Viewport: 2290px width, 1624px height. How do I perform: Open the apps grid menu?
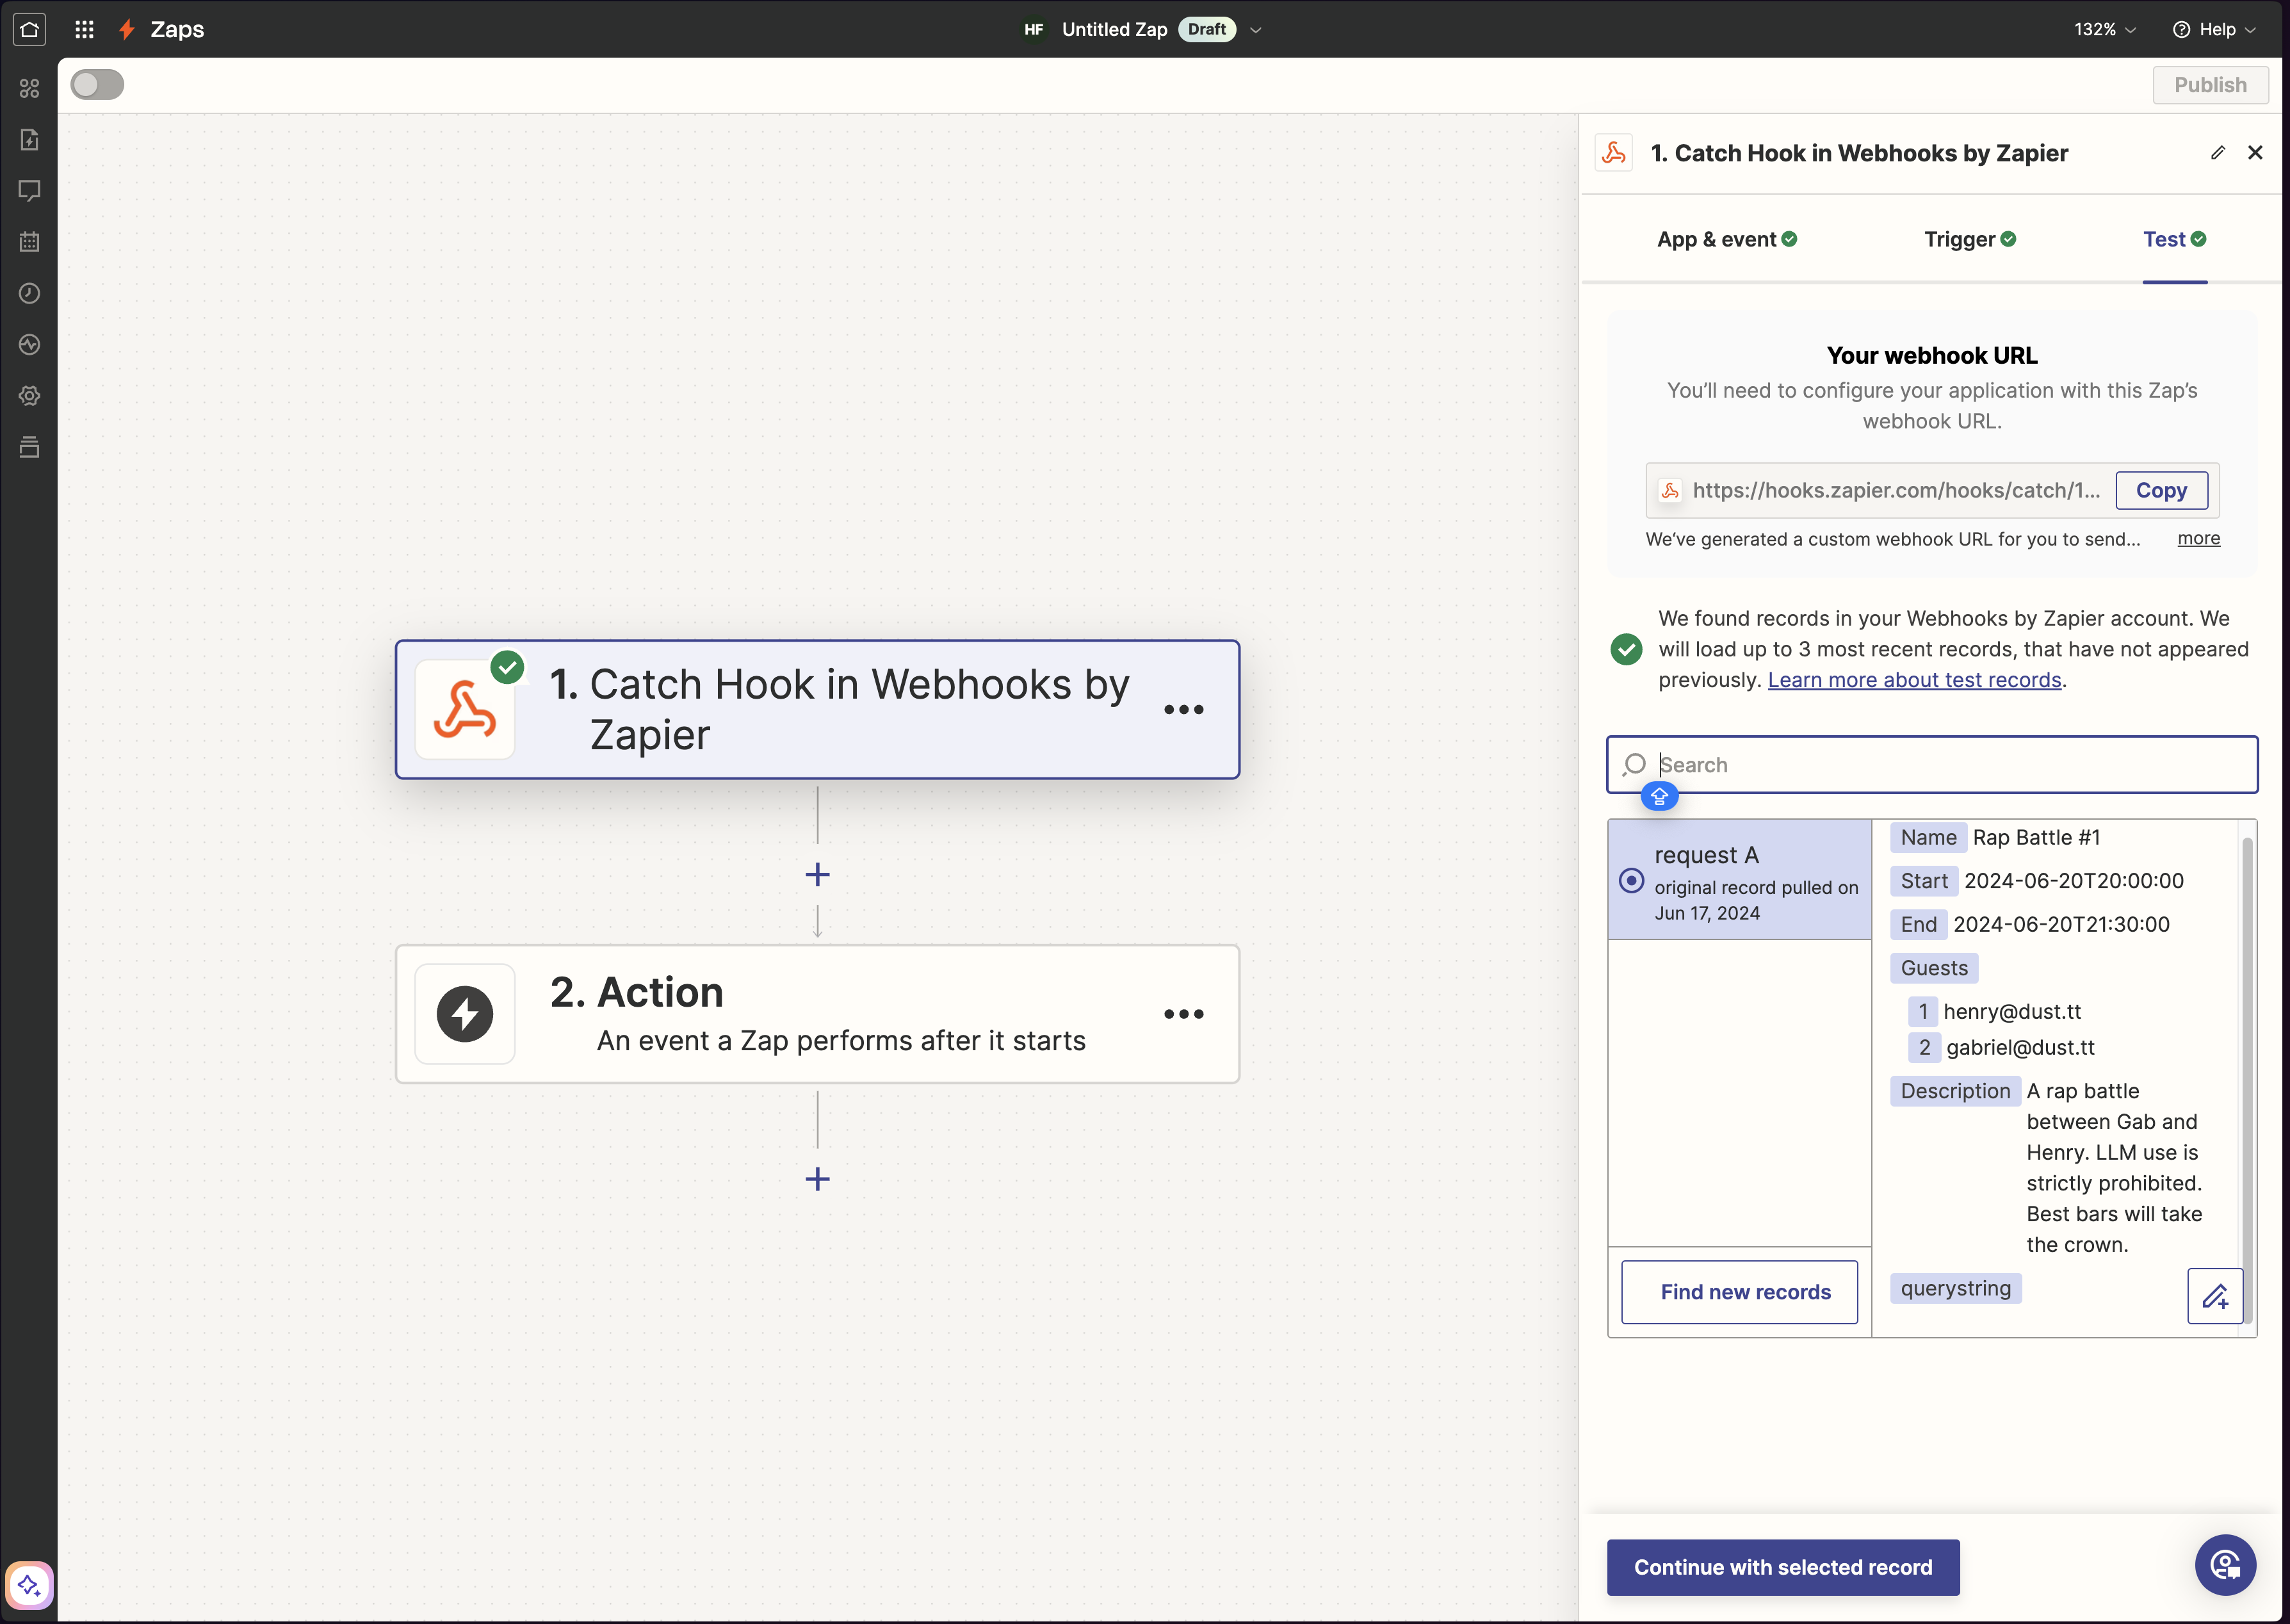84,29
